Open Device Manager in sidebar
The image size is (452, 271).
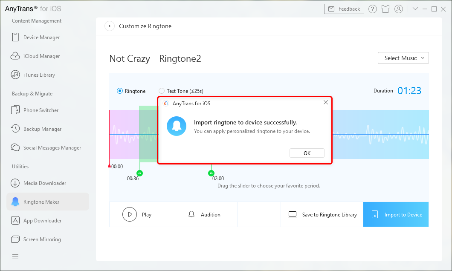(x=41, y=37)
